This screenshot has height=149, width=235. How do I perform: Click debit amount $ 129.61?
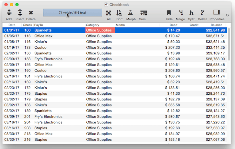pyautogui.click(x=172, y=65)
